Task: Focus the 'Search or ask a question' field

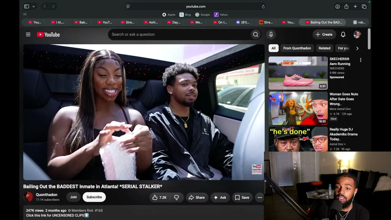Action: tap(179, 35)
